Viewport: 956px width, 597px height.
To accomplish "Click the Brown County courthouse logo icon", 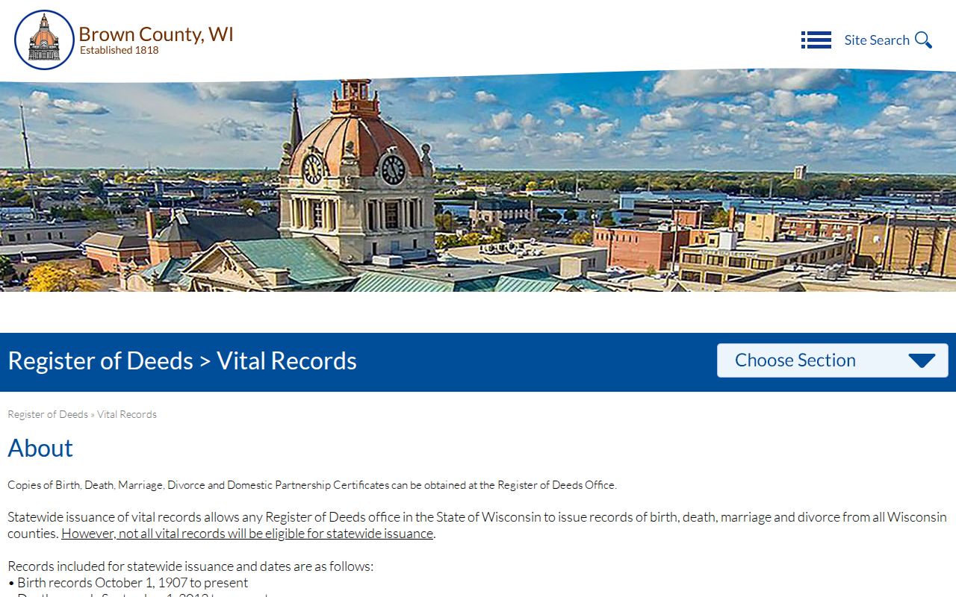I will [44, 40].
